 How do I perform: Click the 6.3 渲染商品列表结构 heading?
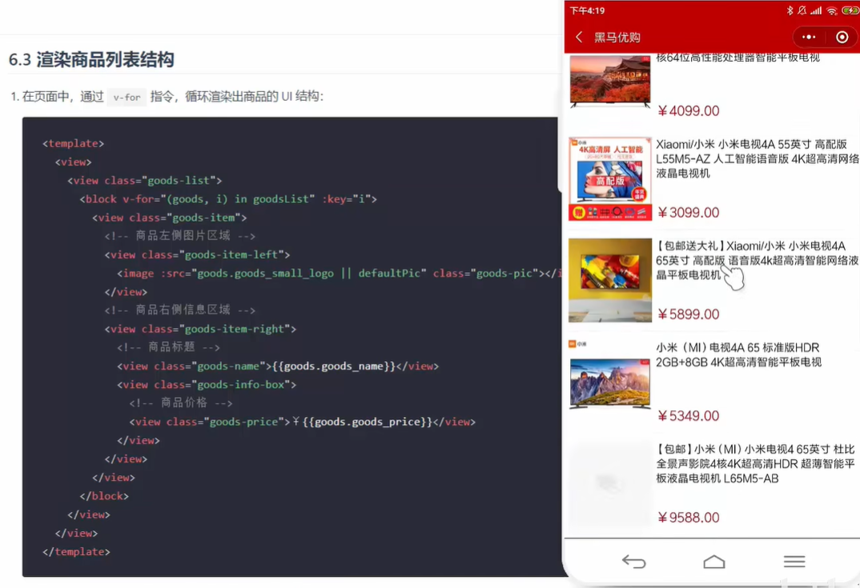[x=91, y=59]
